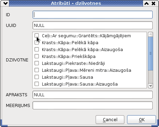Click the APRAKSTS text field

(x=92, y=95)
